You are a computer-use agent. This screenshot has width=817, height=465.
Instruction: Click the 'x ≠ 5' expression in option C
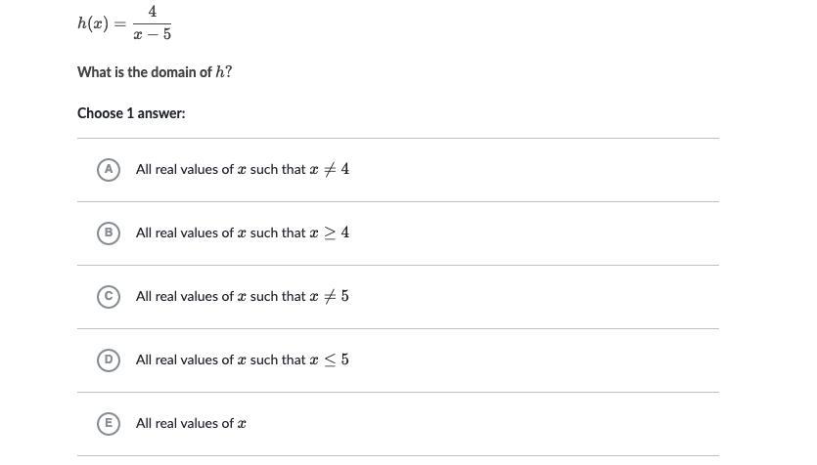(330, 296)
